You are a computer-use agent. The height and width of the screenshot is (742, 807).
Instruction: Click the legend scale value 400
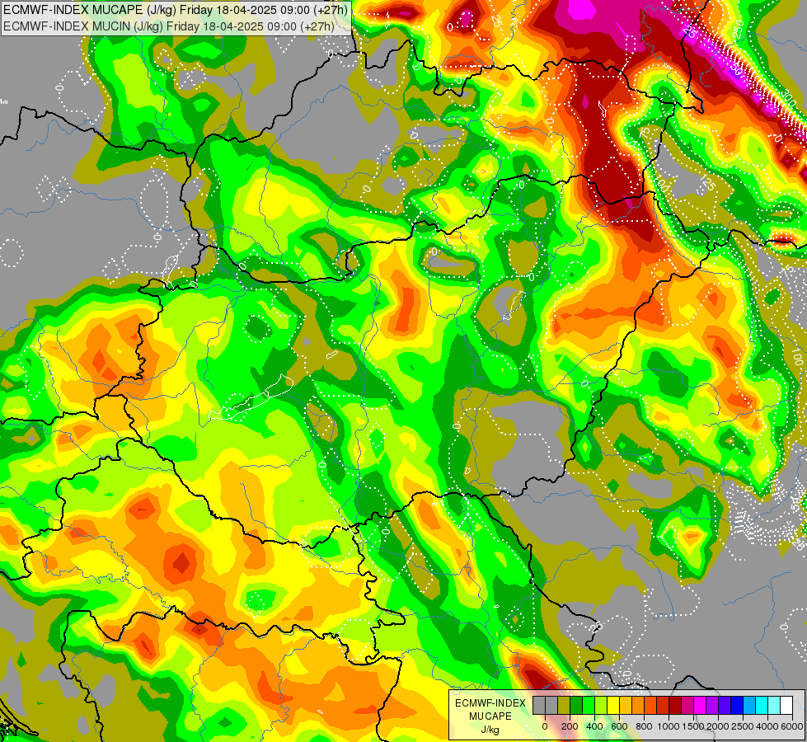(594, 726)
